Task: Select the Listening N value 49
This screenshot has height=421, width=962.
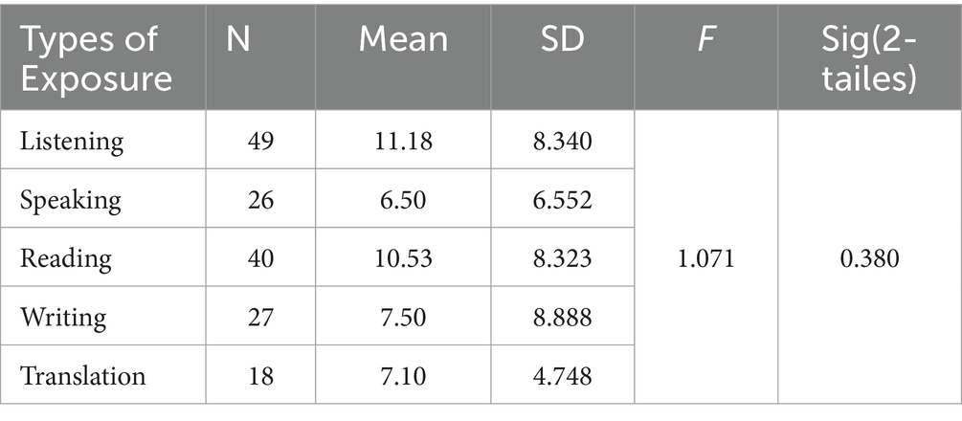Action: tap(260, 143)
